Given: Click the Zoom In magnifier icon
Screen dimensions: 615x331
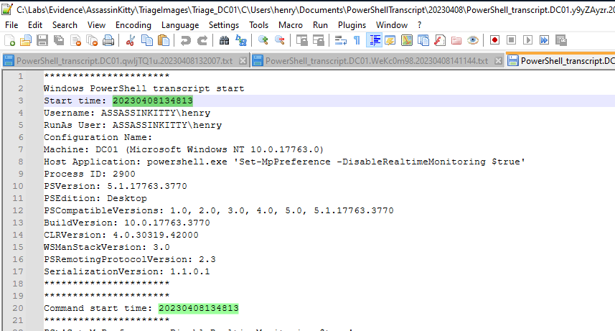Looking at the screenshot, I should (263, 40).
